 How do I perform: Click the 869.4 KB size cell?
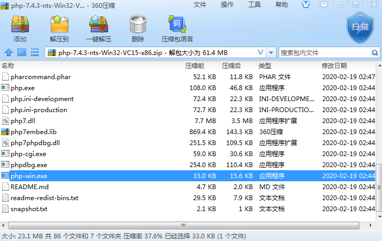[x=203, y=132]
